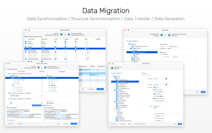Collapse addressdemo table in Data Generation tree
Image resolution: width=212 pixels, height=133 pixels.
point(114,90)
